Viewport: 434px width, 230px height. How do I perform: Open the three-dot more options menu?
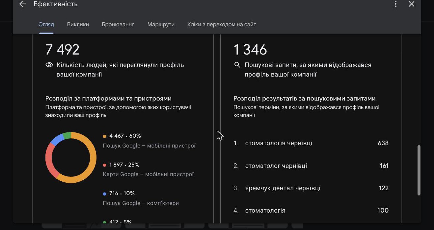point(395,4)
